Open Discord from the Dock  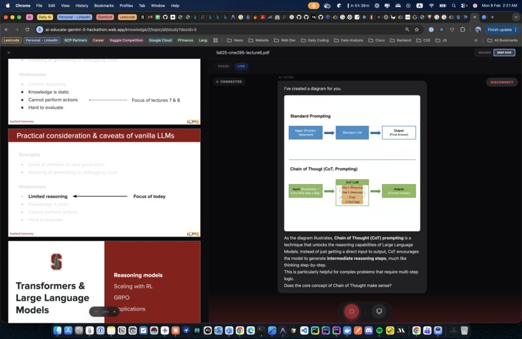(x=369, y=331)
